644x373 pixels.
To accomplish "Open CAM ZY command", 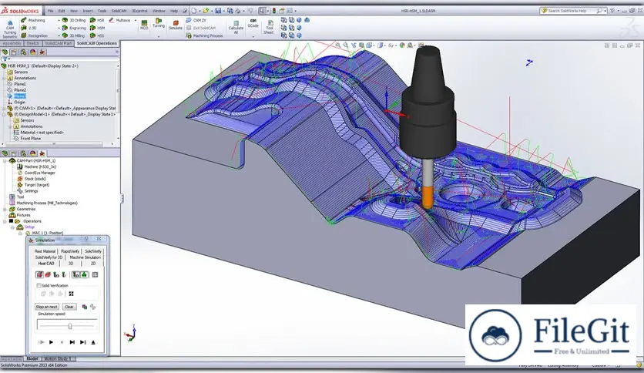I will [x=196, y=20].
